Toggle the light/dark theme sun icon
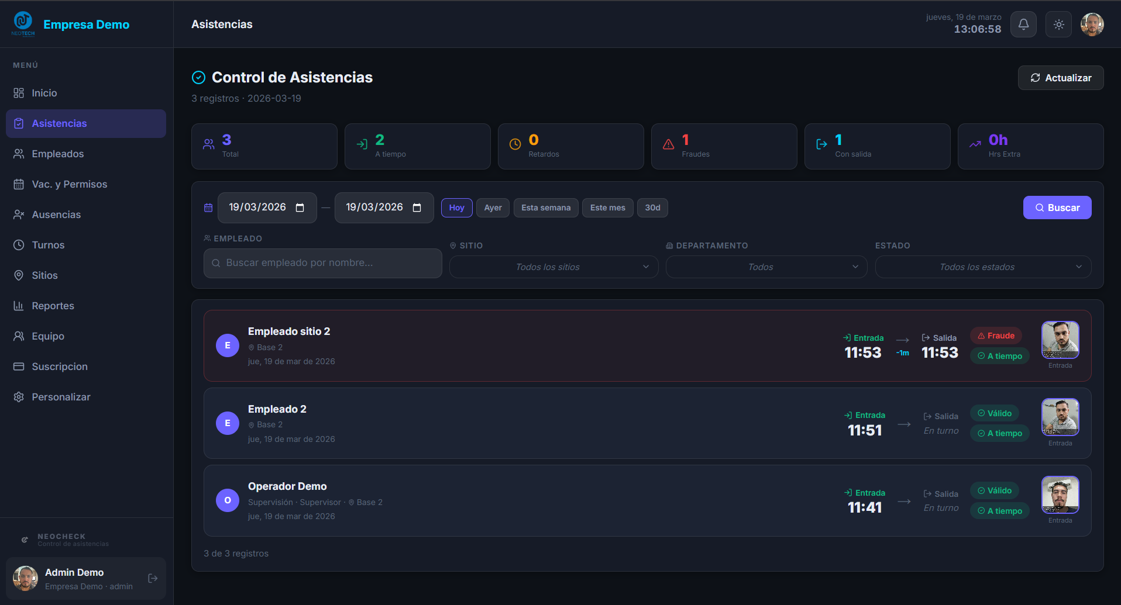 tap(1058, 25)
